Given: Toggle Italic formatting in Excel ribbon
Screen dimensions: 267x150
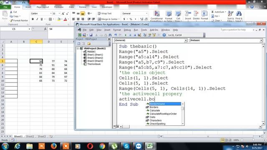Looking at the screenshot, I should tap(37, 19).
